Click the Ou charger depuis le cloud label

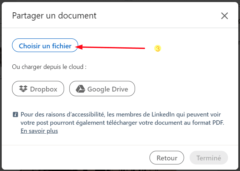[49, 67]
